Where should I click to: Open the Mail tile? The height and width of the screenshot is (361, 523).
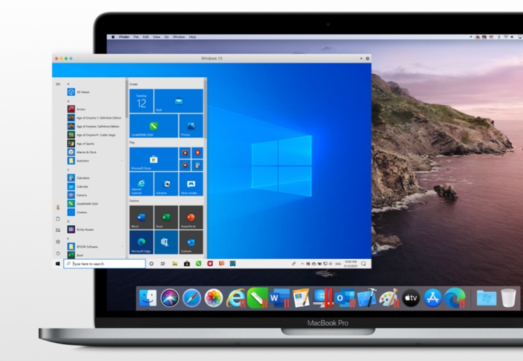(x=178, y=101)
